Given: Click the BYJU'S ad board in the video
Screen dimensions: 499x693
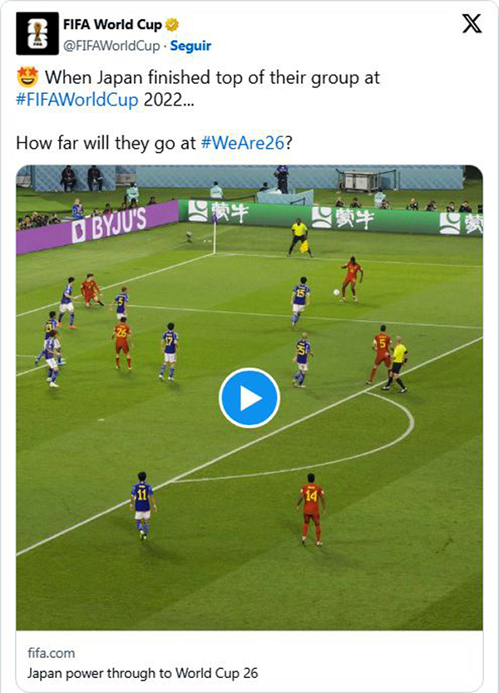Looking at the screenshot, I should [97, 227].
